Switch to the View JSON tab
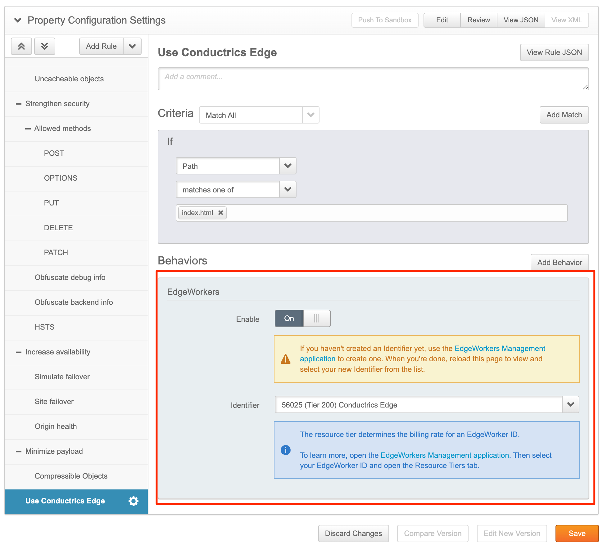 [x=521, y=20]
